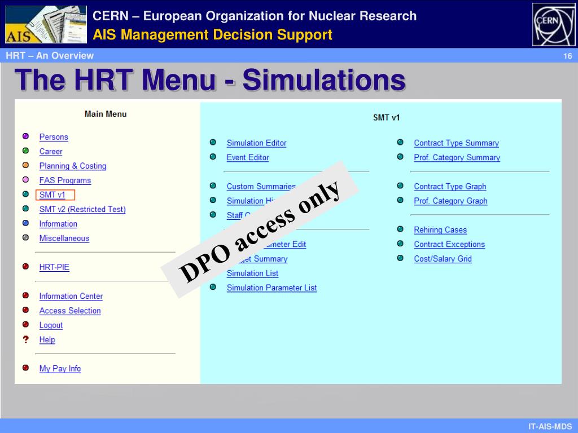578x433 pixels.
Task: Click the 'HRT – An Overview' subtitle
Action: click(x=50, y=56)
